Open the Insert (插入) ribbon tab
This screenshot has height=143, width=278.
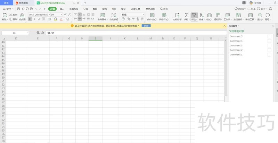(x=62, y=9)
